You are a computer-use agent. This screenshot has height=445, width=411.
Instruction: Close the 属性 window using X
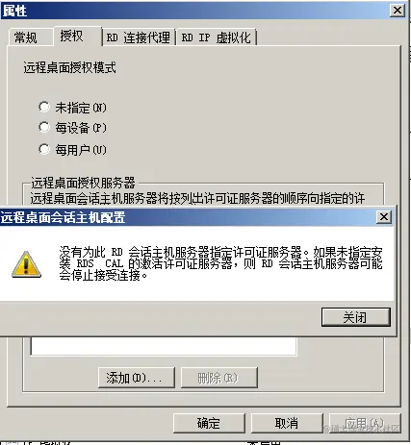pos(398,11)
